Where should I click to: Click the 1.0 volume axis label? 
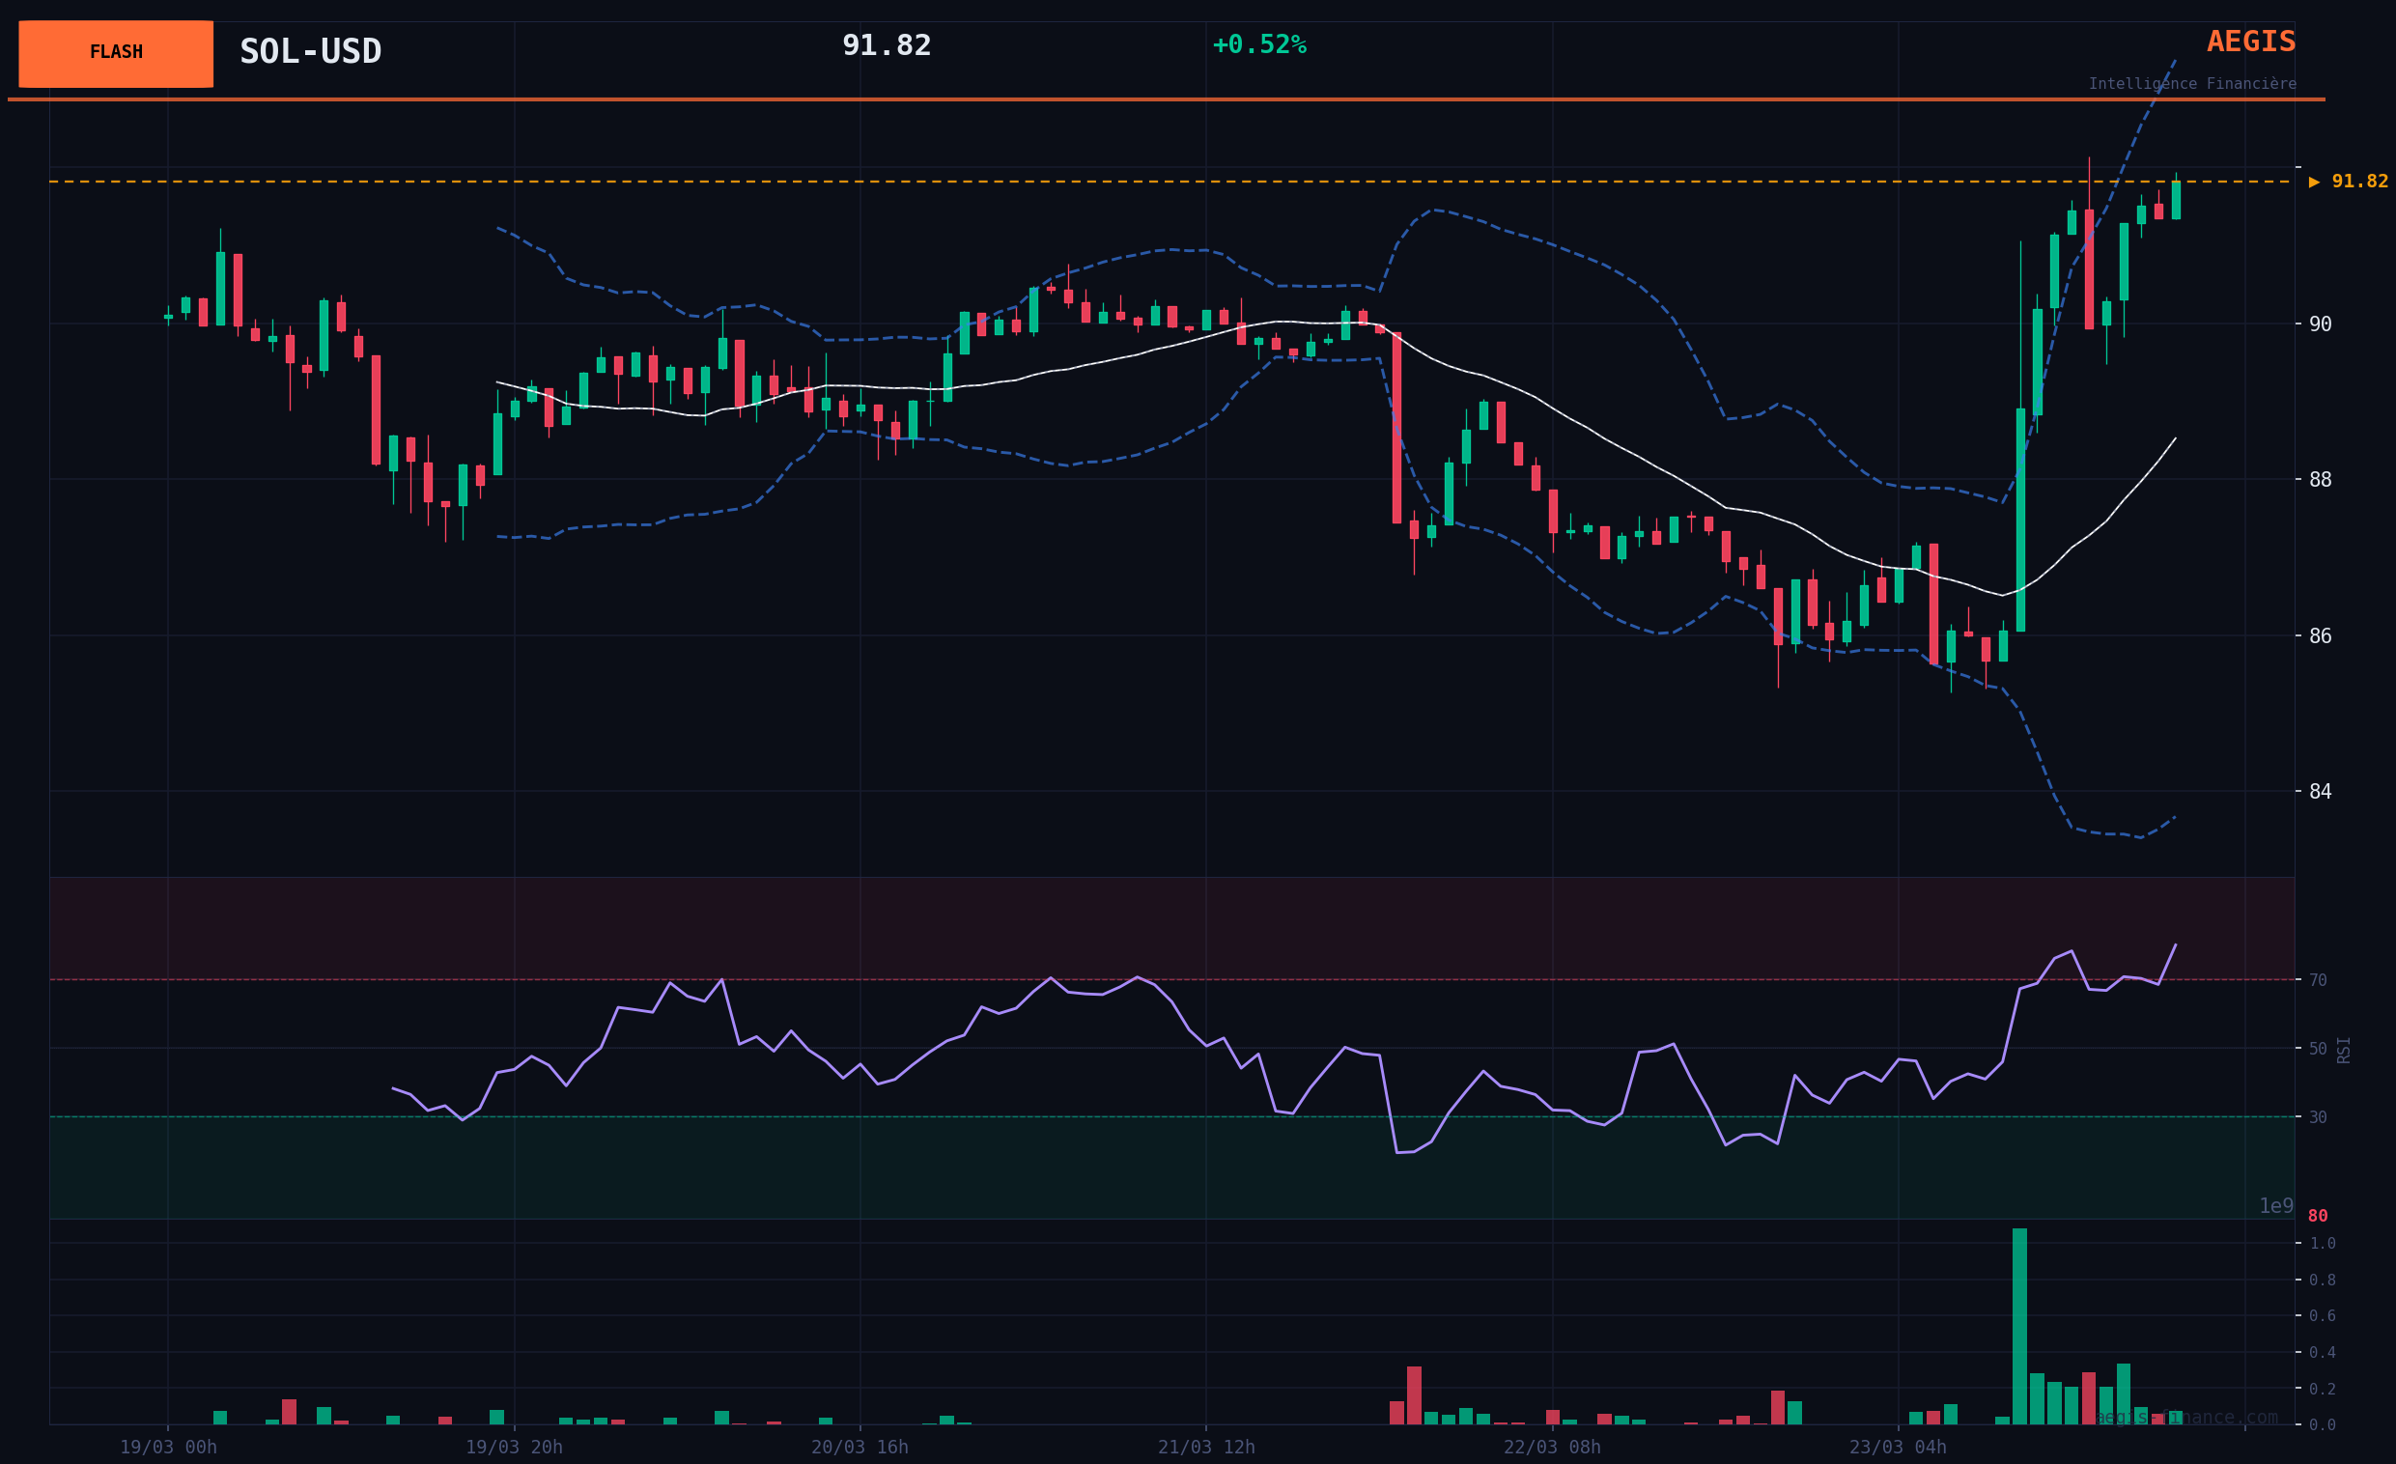2322,1243
